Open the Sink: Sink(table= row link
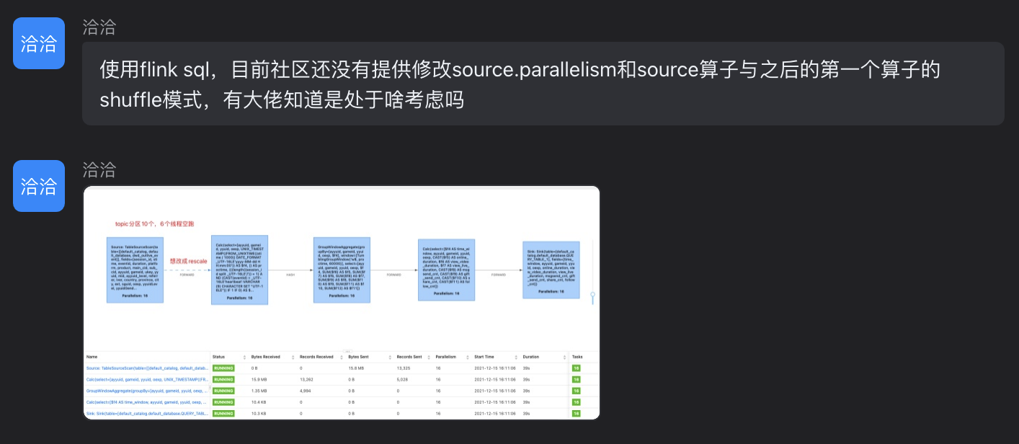The image size is (1019, 444). (x=147, y=414)
